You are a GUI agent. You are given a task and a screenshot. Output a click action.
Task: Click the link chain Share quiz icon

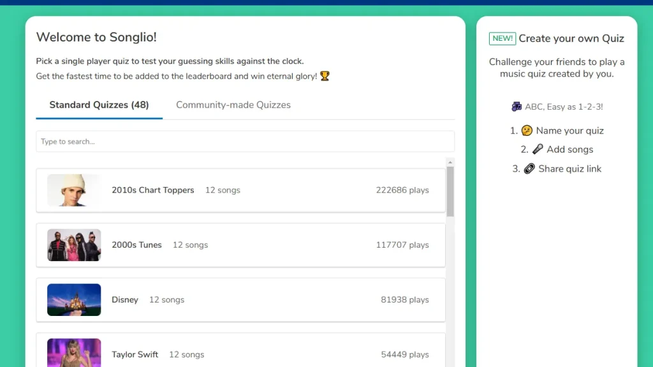point(529,169)
